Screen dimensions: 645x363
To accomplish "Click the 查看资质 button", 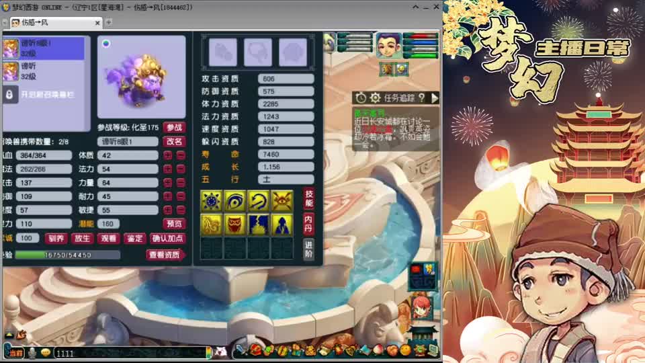I will click(165, 255).
